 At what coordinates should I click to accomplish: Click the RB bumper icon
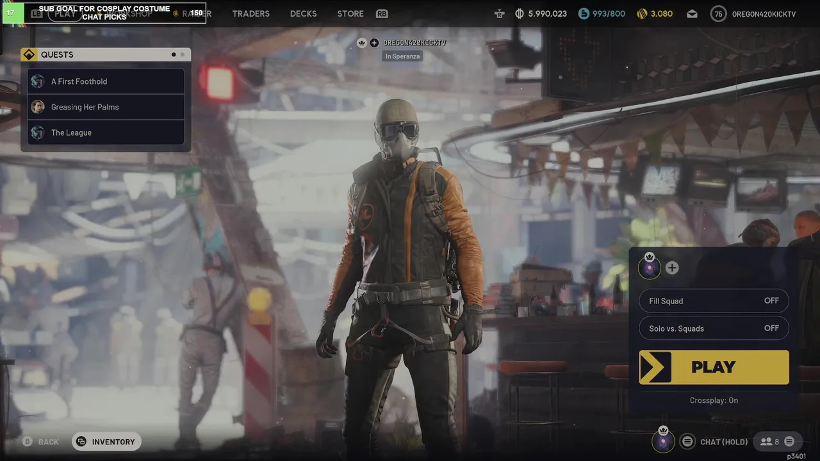tap(382, 13)
